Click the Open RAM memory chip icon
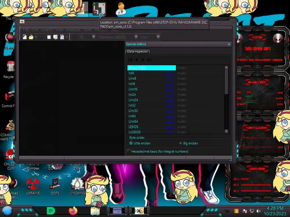 49,37
